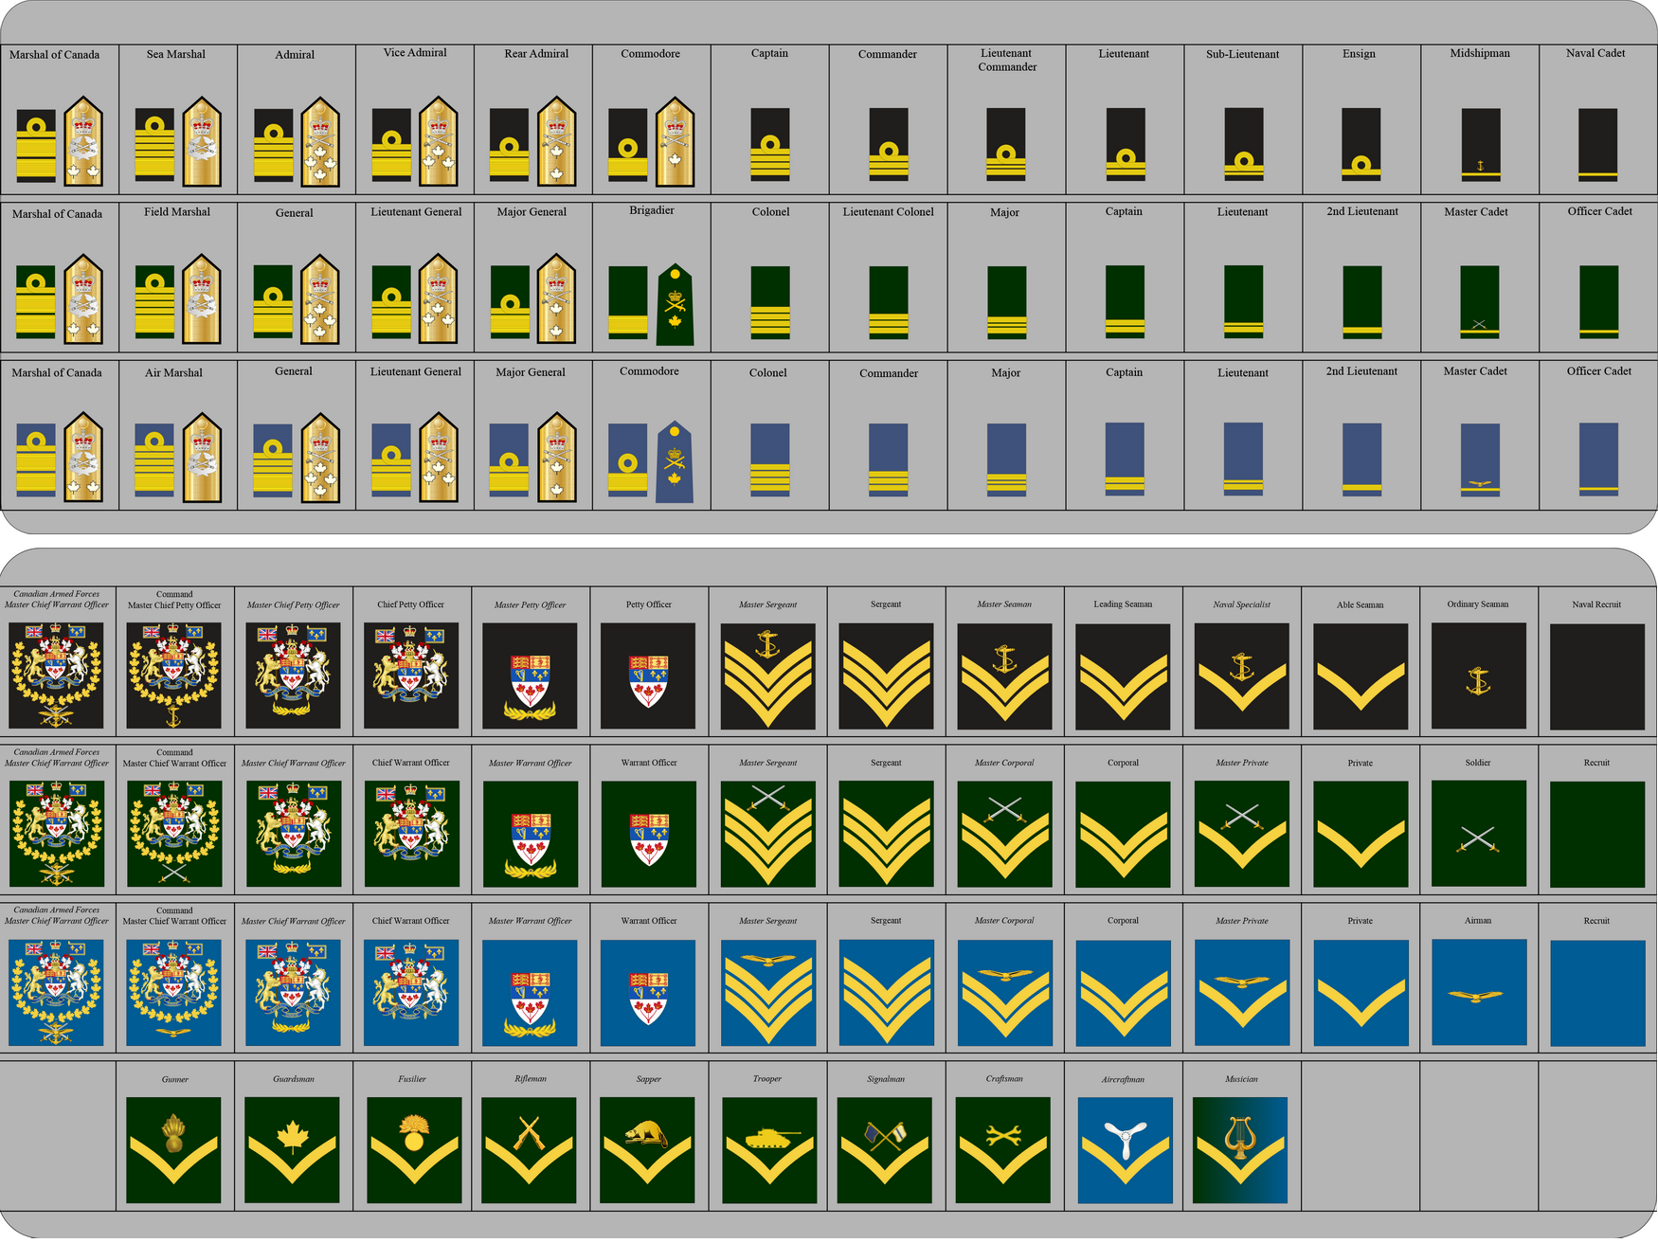Image resolution: width=1658 pixels, height=1243 pixels.
Task: Click the "Naval Specialist" label
Action: (x=1241, y=604)
